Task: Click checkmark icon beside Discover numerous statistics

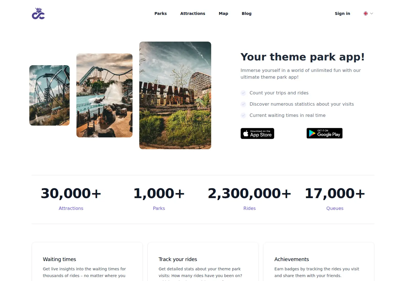Action: coord(243,104)
